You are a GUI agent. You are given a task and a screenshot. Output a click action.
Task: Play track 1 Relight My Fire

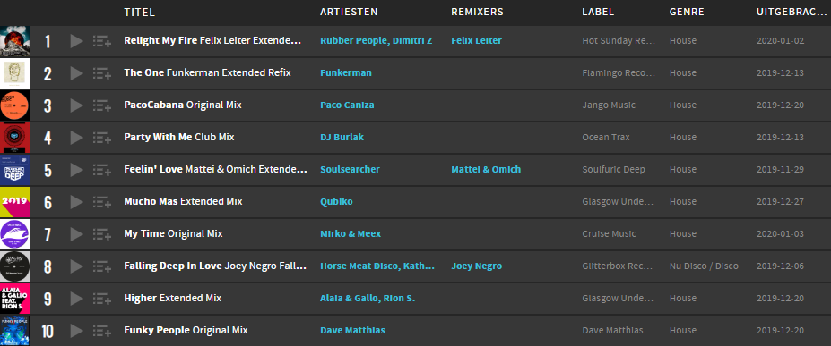(x=76, y=41)
